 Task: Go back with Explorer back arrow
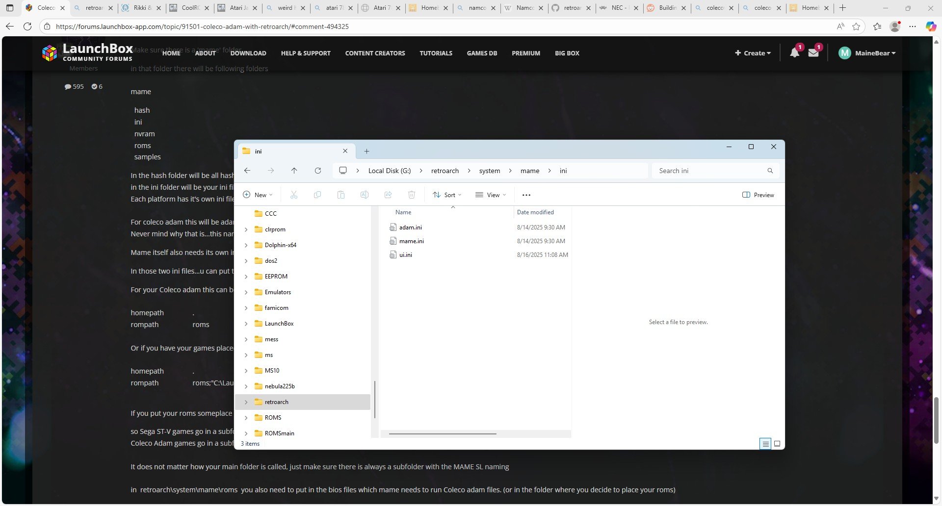tap(247, 171)
